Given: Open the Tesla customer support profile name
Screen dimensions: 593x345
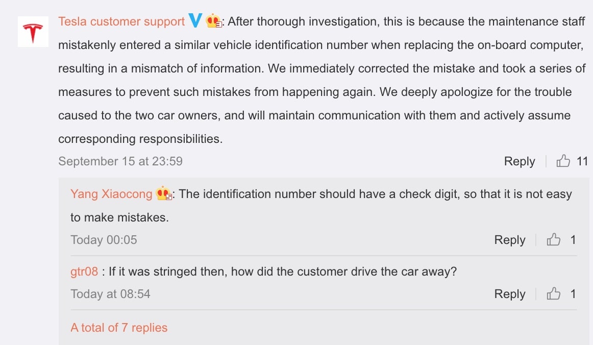Looking at the screenshot, I should (x=121, y=21).
